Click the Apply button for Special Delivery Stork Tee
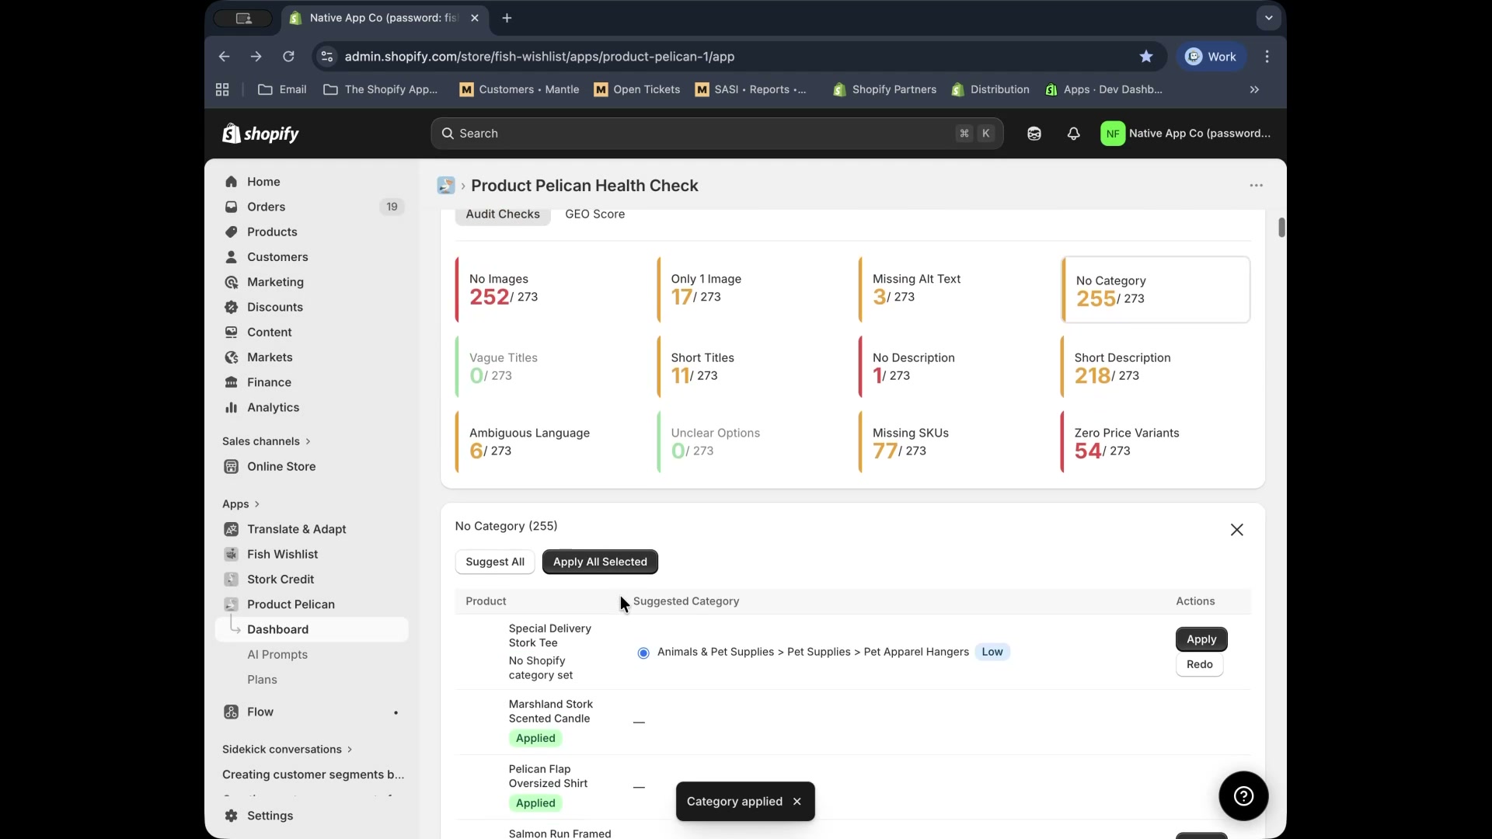The height and width of the screenshot is (839, 1492). [x=1201, y=639]
